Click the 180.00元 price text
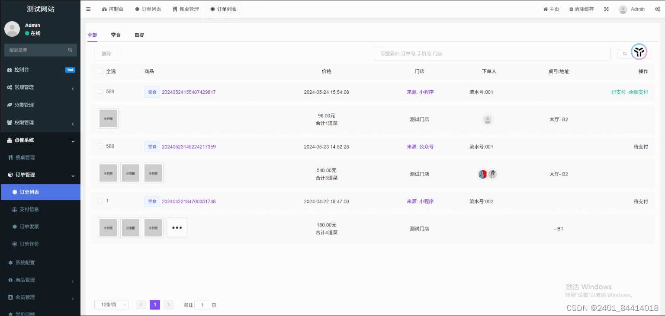 [x=327, y=225]
